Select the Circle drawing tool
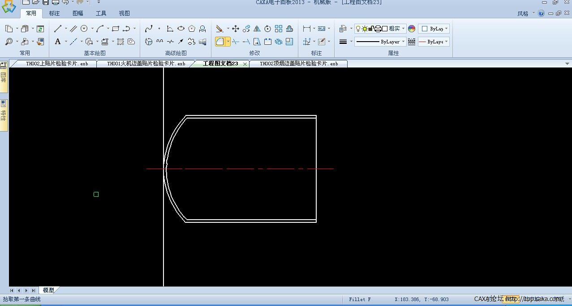Viewport: 572px width, 306px height. [x=84, y=29]
